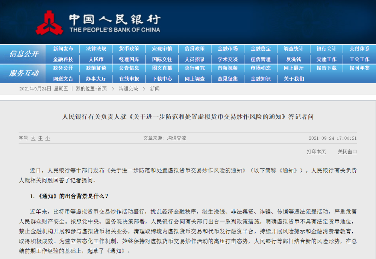
Task: Select 反洗钱 in the navigation bar
Action: tap(293, 59)
